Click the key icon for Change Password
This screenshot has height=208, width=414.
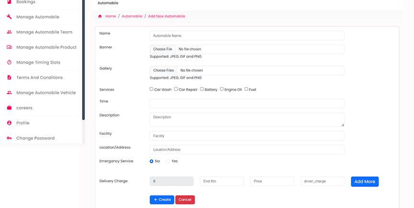coord(9,138)
